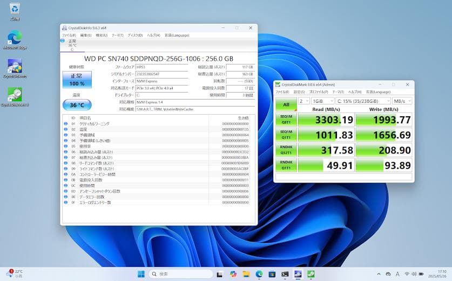
Task: Open the CrystalDiskInfo desktop shortcut
Action: point(15,68)
